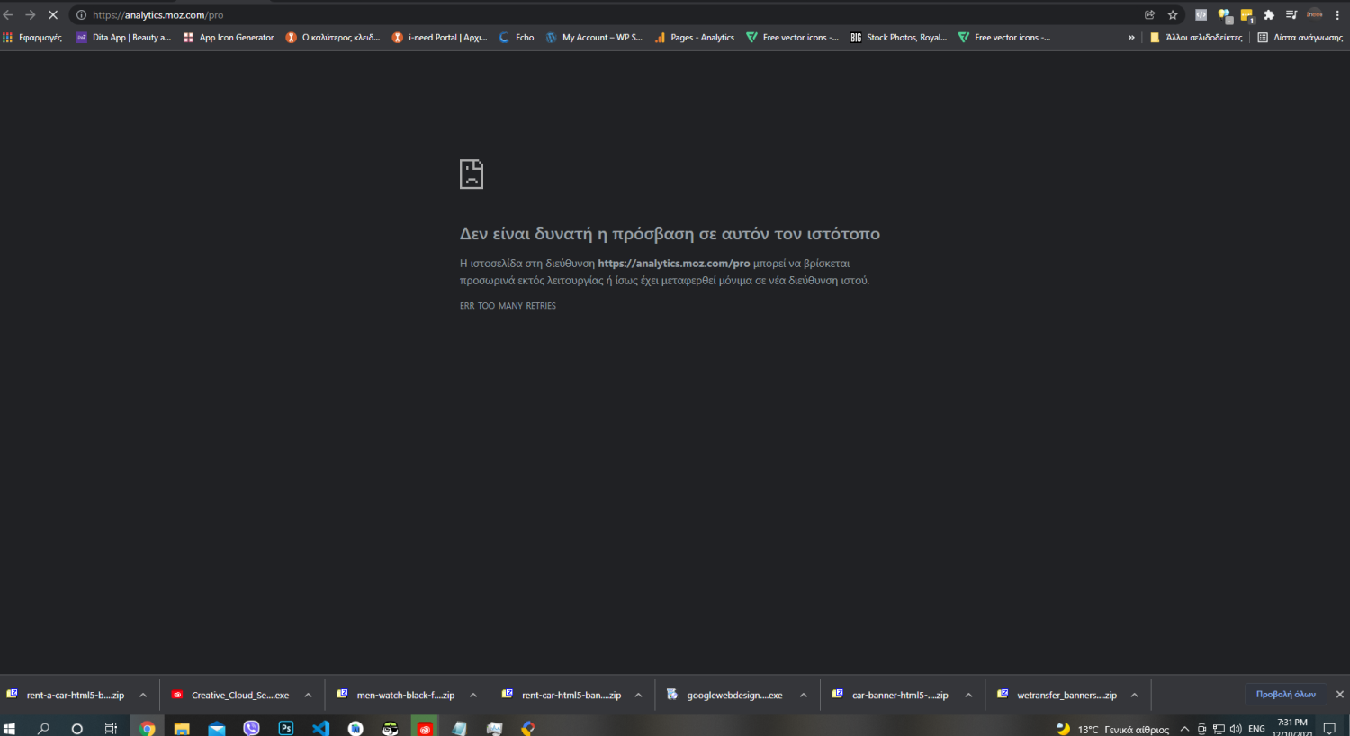Viewport: 1350px width, 736px height.
Task: Expand the hidden bookmarks overflow chevron
Action: [x=1131, y=38]
